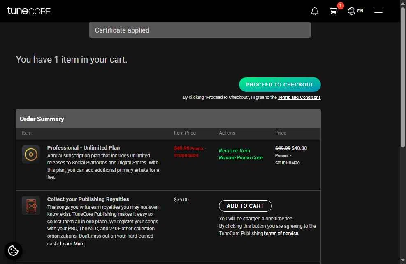The width and height of the screenshot is (406, 264).
Task: Click Remove Promo Code link
Action: pyautogui.click(x=241, y=158)
